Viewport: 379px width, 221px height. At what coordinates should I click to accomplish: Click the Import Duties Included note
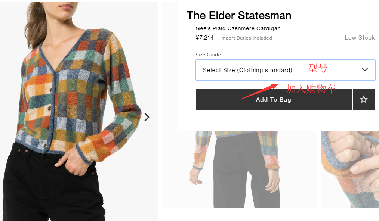(x=246, y=38)
